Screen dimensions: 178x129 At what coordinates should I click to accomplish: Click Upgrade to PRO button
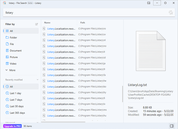pyautogui.click(x=12, y=126)
